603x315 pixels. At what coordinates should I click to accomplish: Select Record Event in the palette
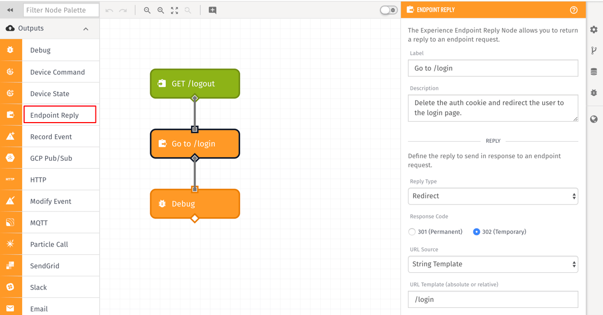51,137
